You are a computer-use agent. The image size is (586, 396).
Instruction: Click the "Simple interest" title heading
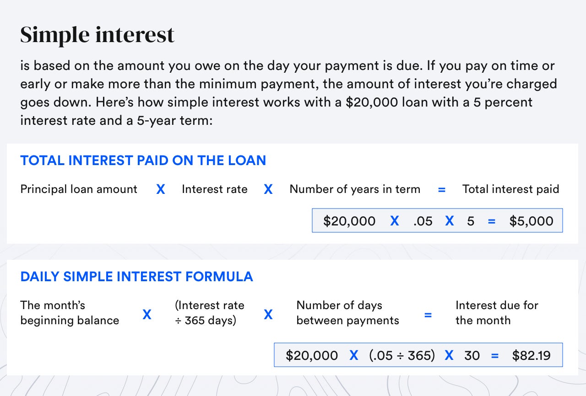[97, 35]
